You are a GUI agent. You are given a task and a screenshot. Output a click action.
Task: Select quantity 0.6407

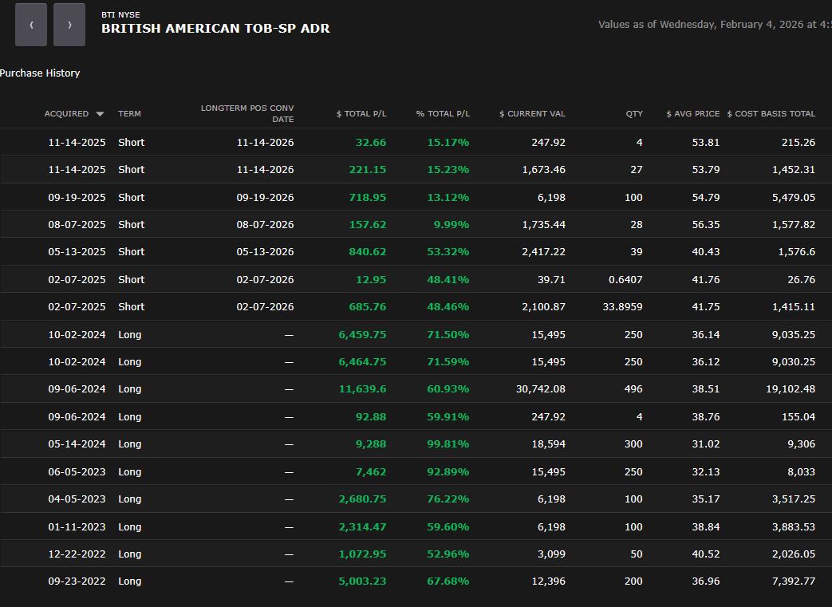click(x=625, y=280)
